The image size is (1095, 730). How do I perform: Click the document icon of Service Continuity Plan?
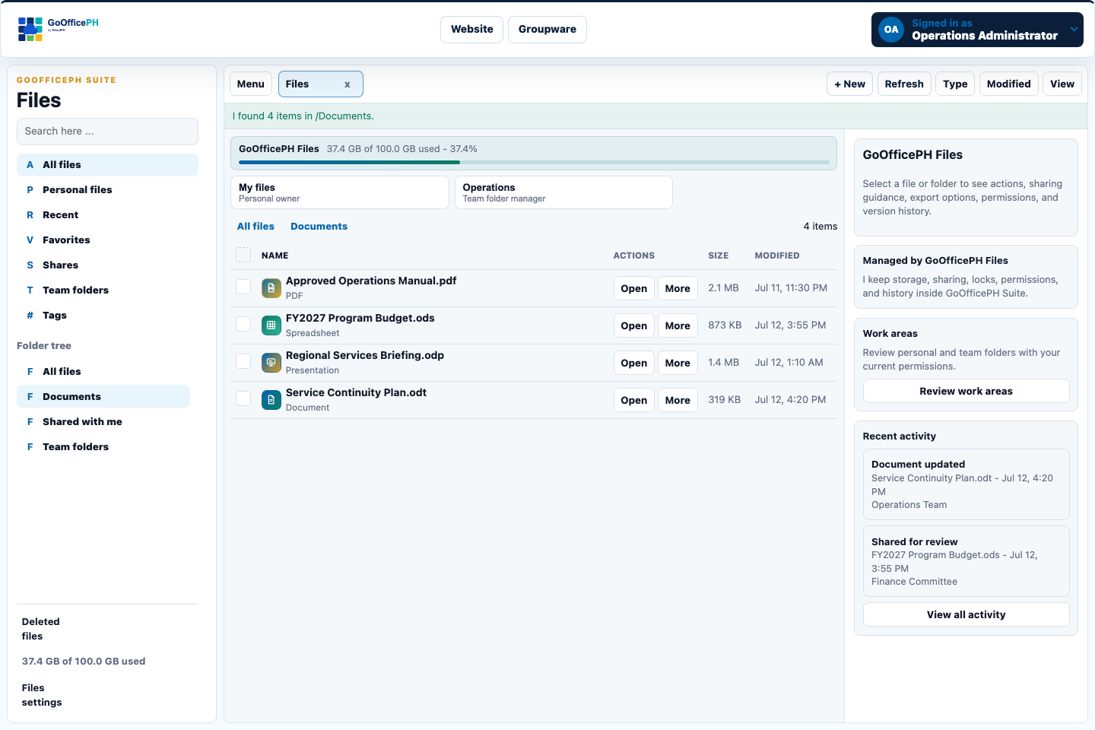(x=271, y=400)
